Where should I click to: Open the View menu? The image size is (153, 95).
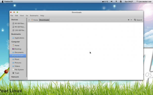(22, 15)
